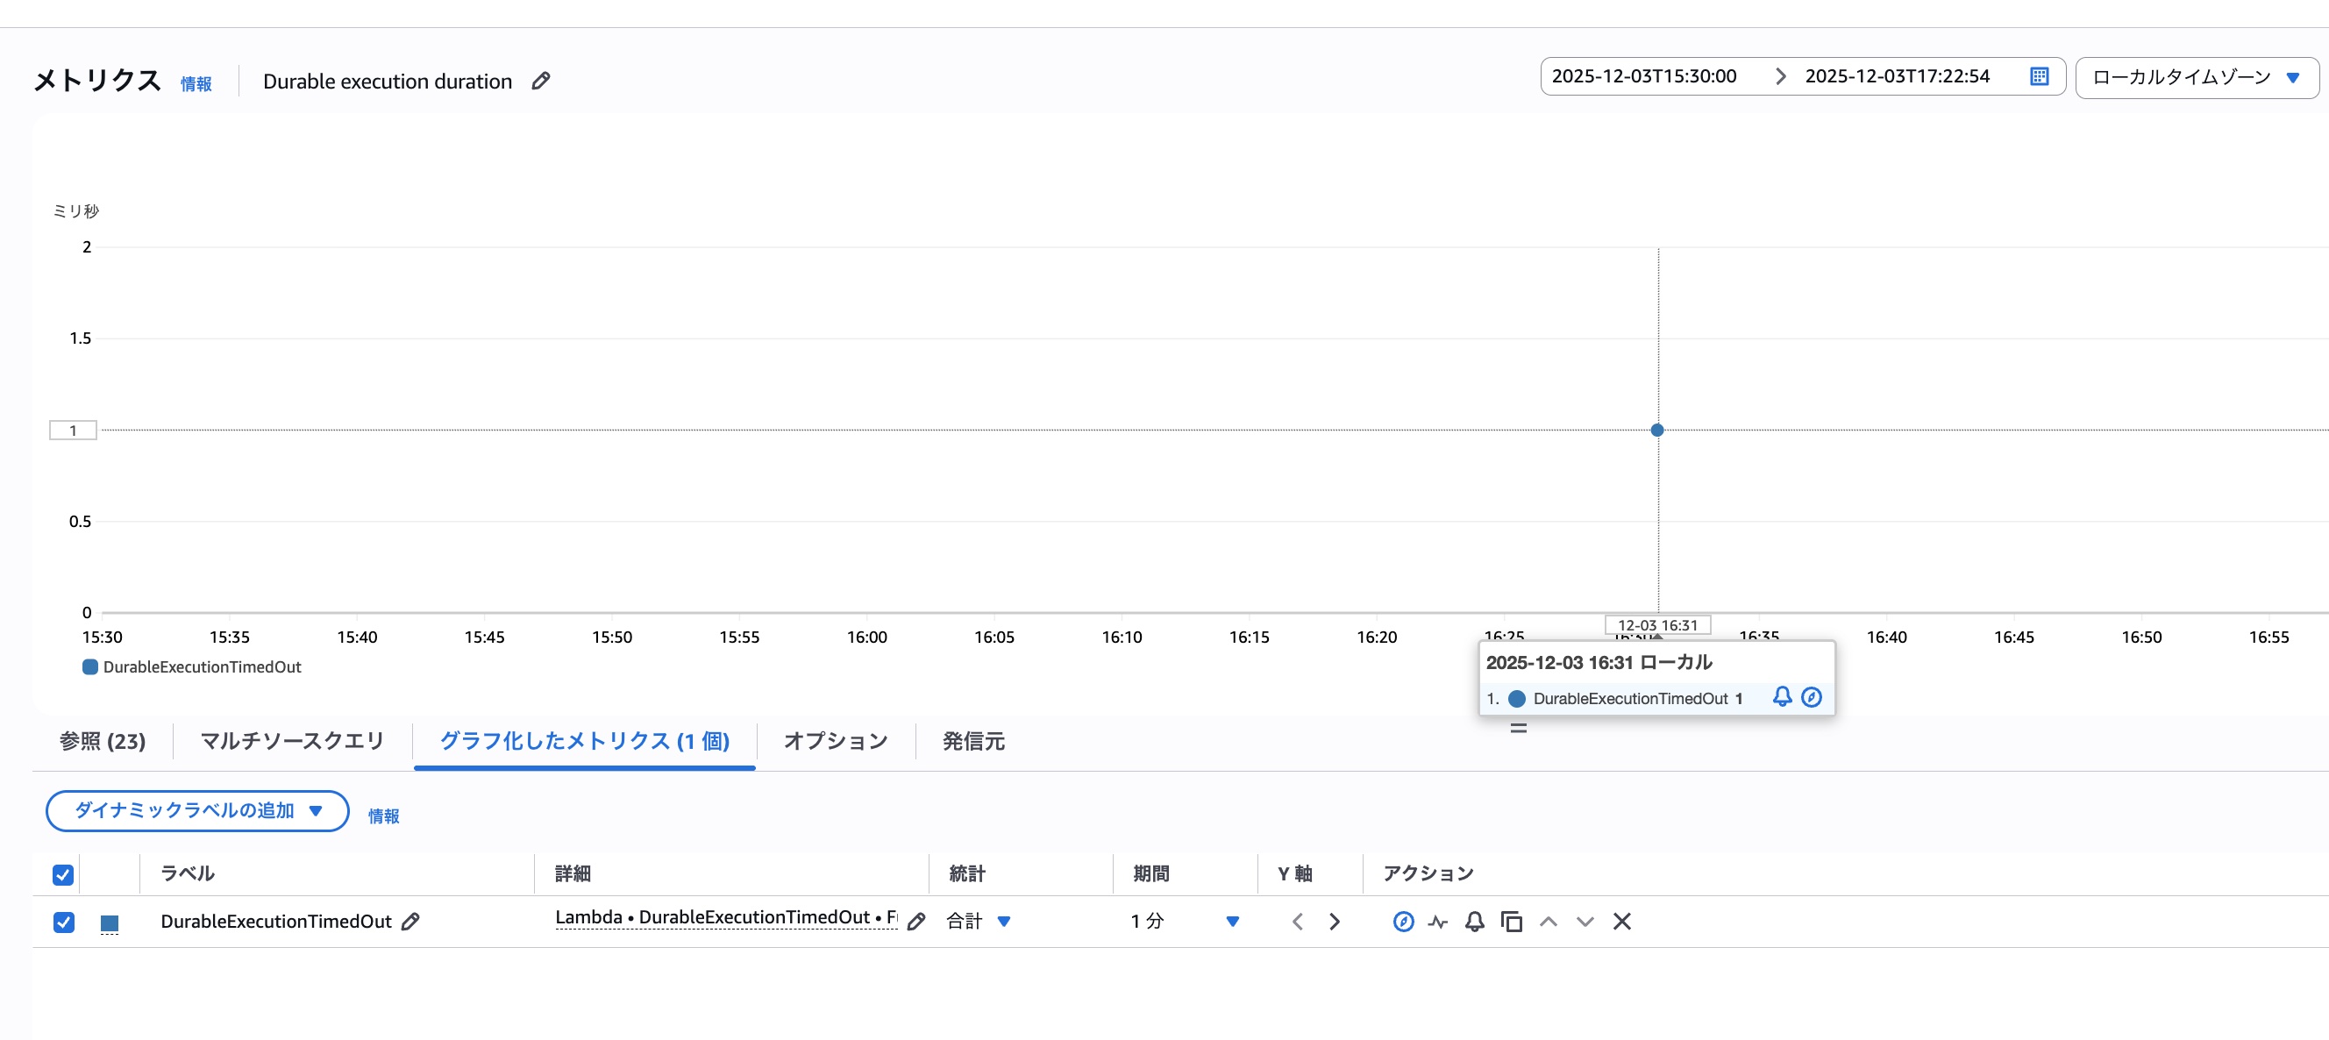The image size is (2329, 1040).
Task: Uncheck the DurableExecutionTimedOut row checkbox
Action: click(63, 922)
